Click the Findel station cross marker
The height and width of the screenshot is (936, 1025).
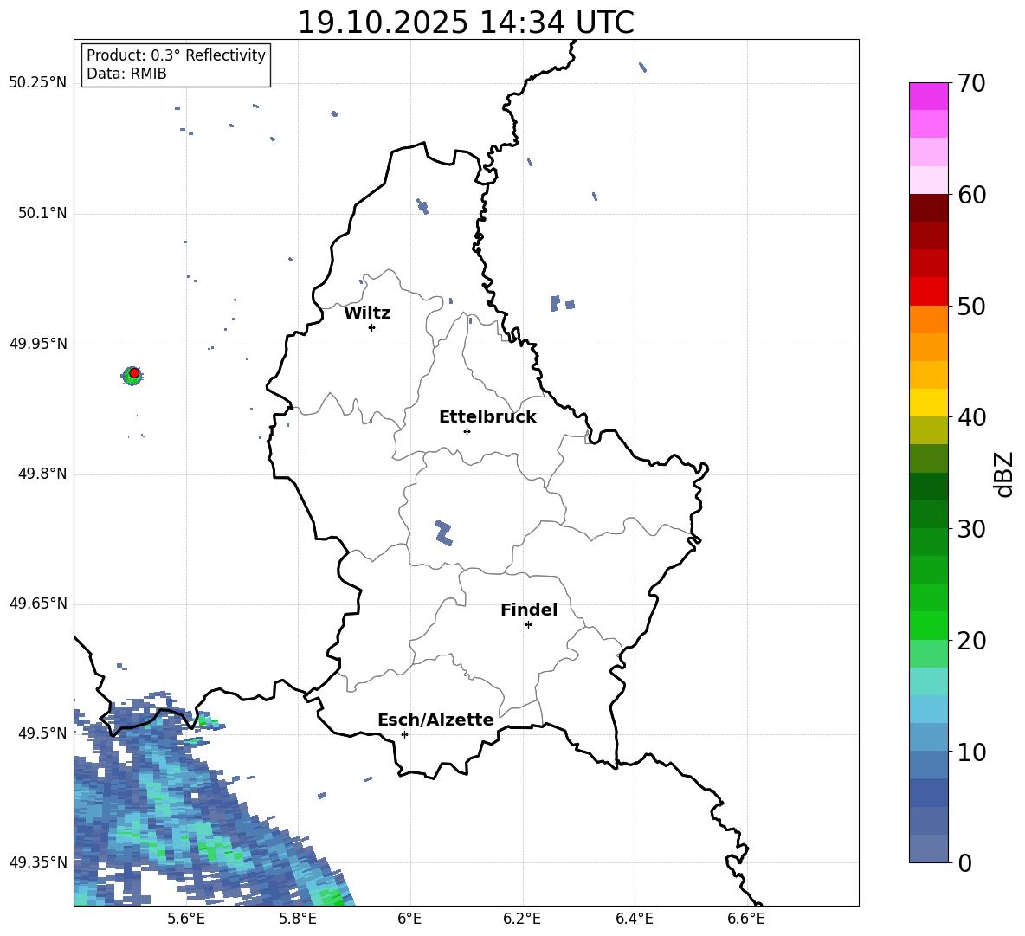pyautogui.click(x=529, y=625)
